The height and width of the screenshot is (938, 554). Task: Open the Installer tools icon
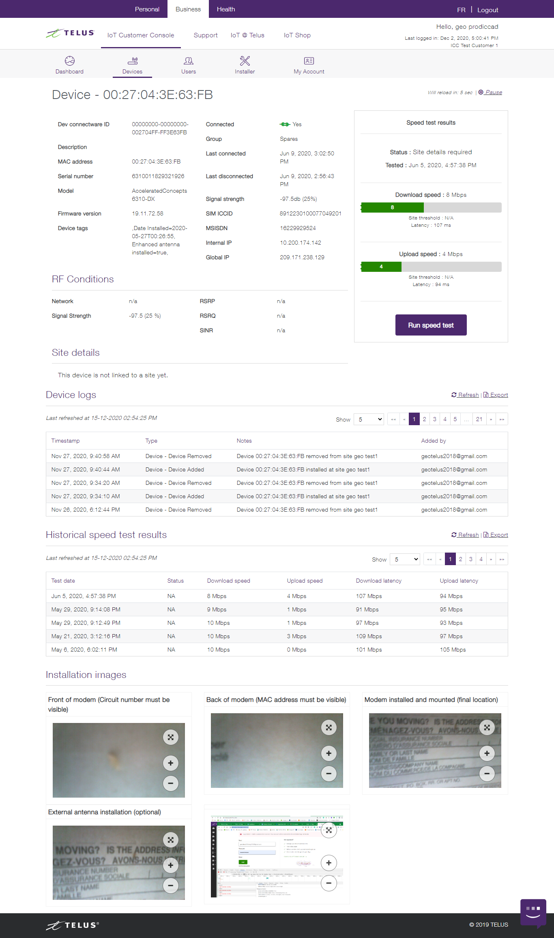[245, 61]
